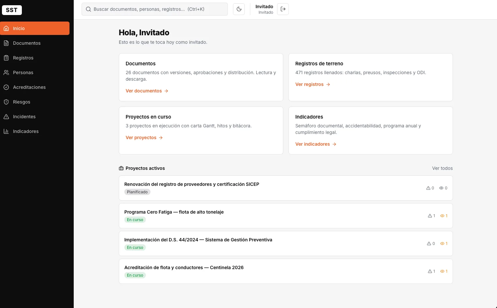The image size is (497, 308).
Task: Click the SST logo in the sidebar
Action: pyautogui.click(x=12, y=10)
